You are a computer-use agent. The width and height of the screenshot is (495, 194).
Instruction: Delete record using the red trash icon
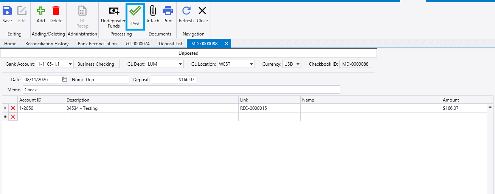point(56,14)
